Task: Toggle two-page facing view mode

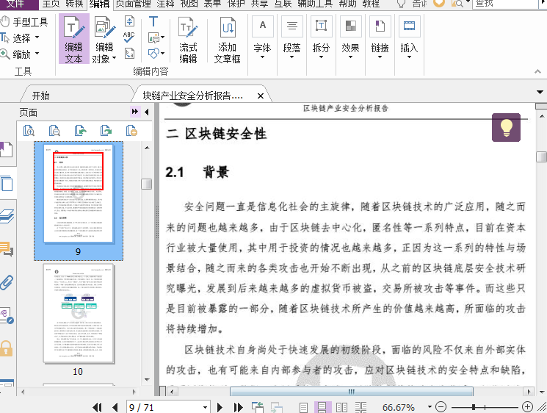Action: (341, 407)
